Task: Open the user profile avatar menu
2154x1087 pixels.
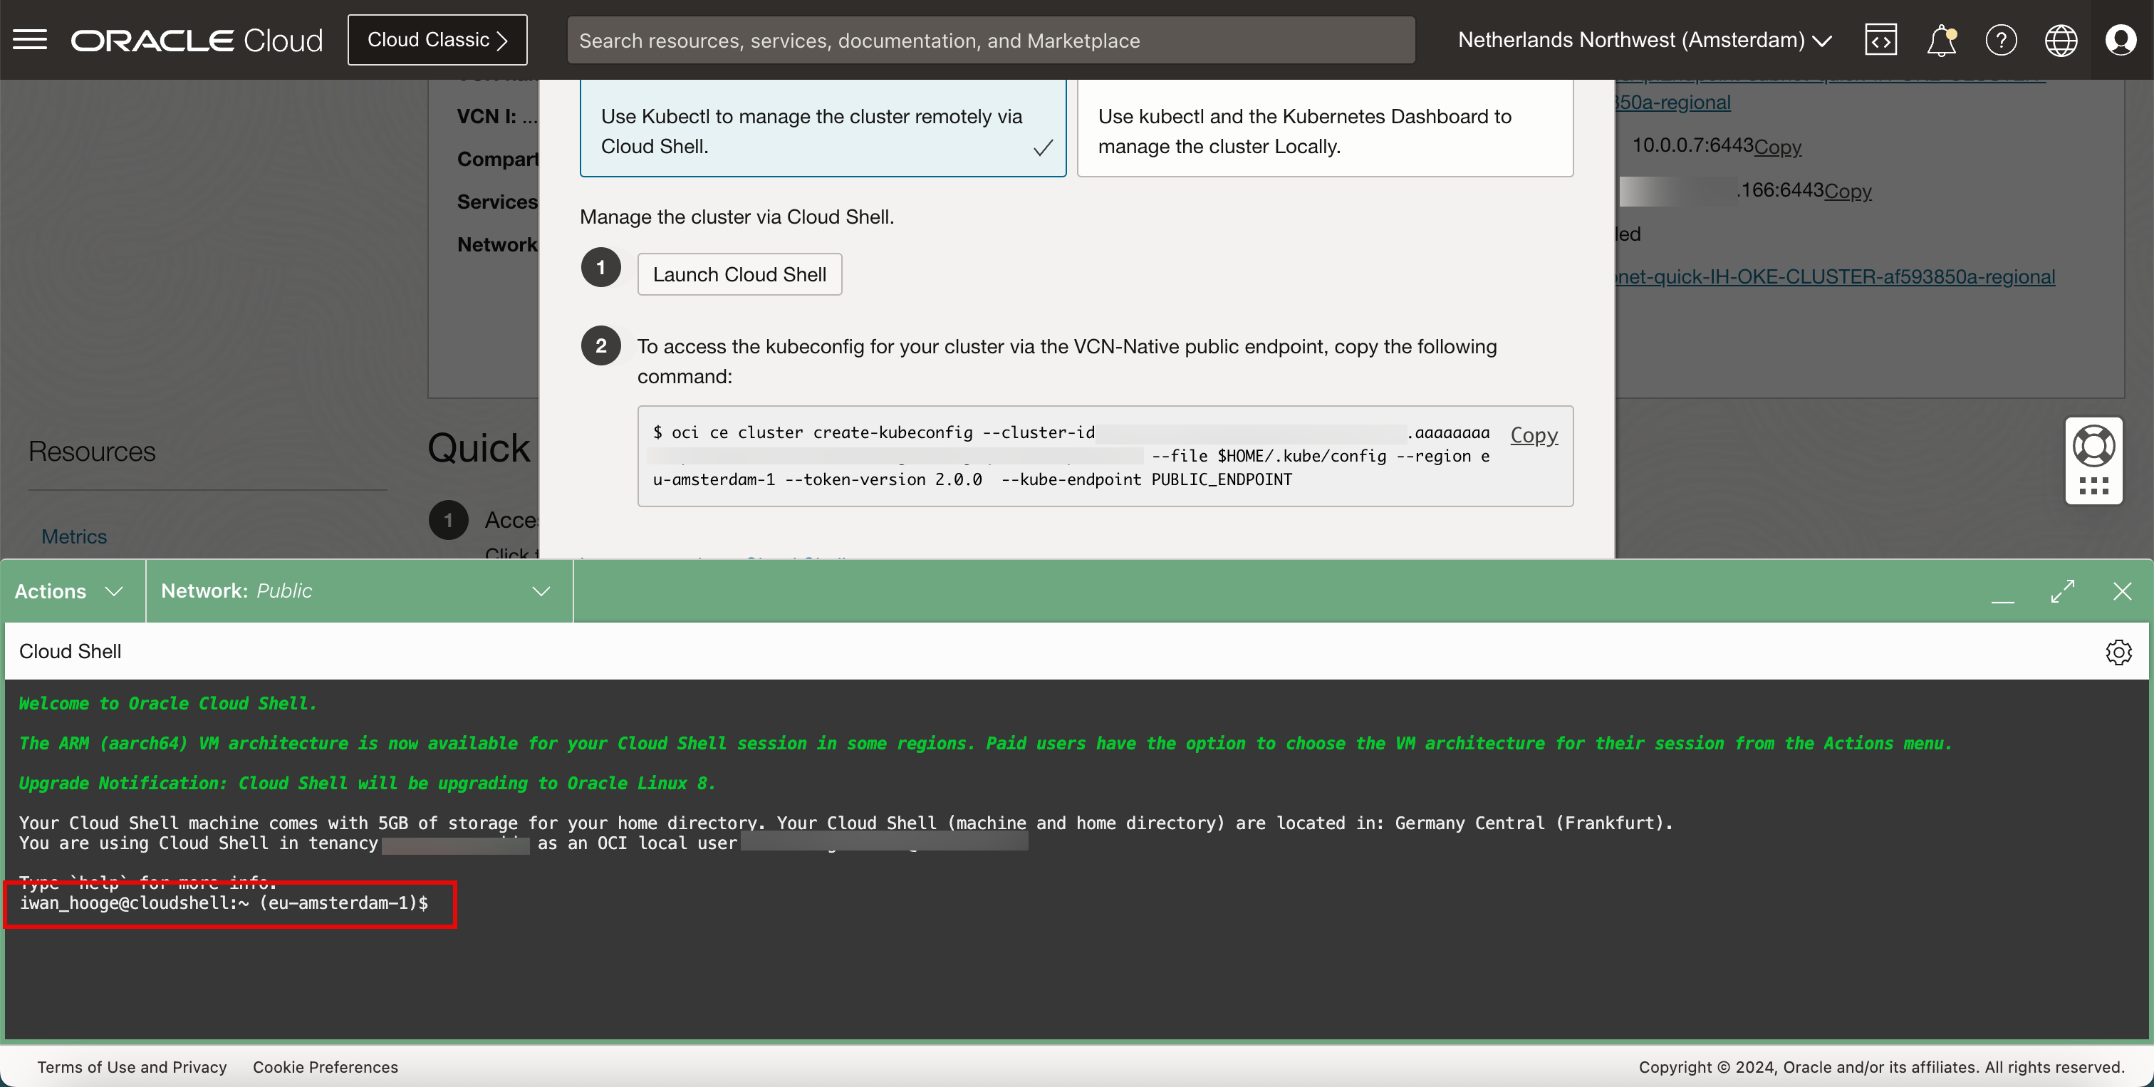Action: (2121, 39)
